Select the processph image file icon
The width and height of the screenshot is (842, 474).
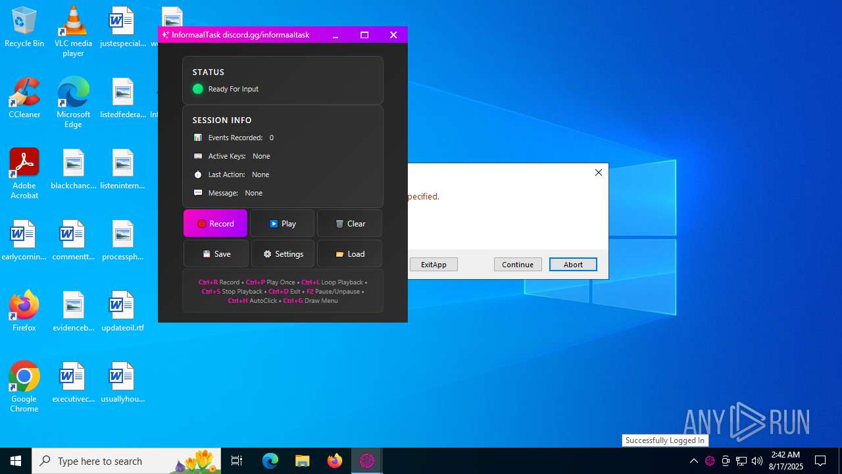coord(122,240)
